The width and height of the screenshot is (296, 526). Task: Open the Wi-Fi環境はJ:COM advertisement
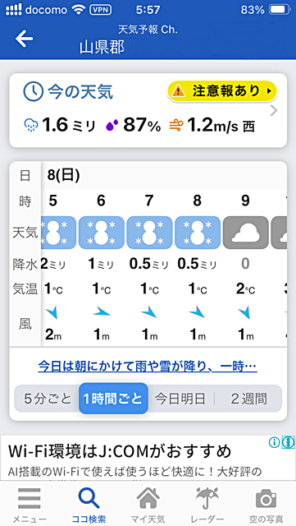point(148,458)
